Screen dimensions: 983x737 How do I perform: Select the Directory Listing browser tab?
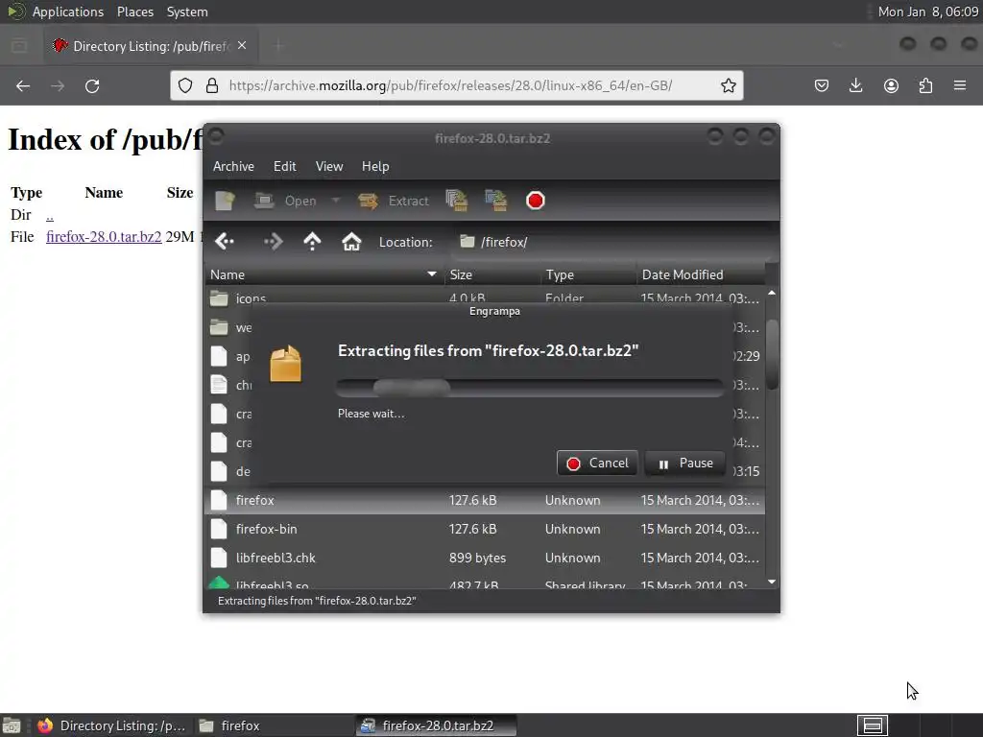[x=151, y=46]
